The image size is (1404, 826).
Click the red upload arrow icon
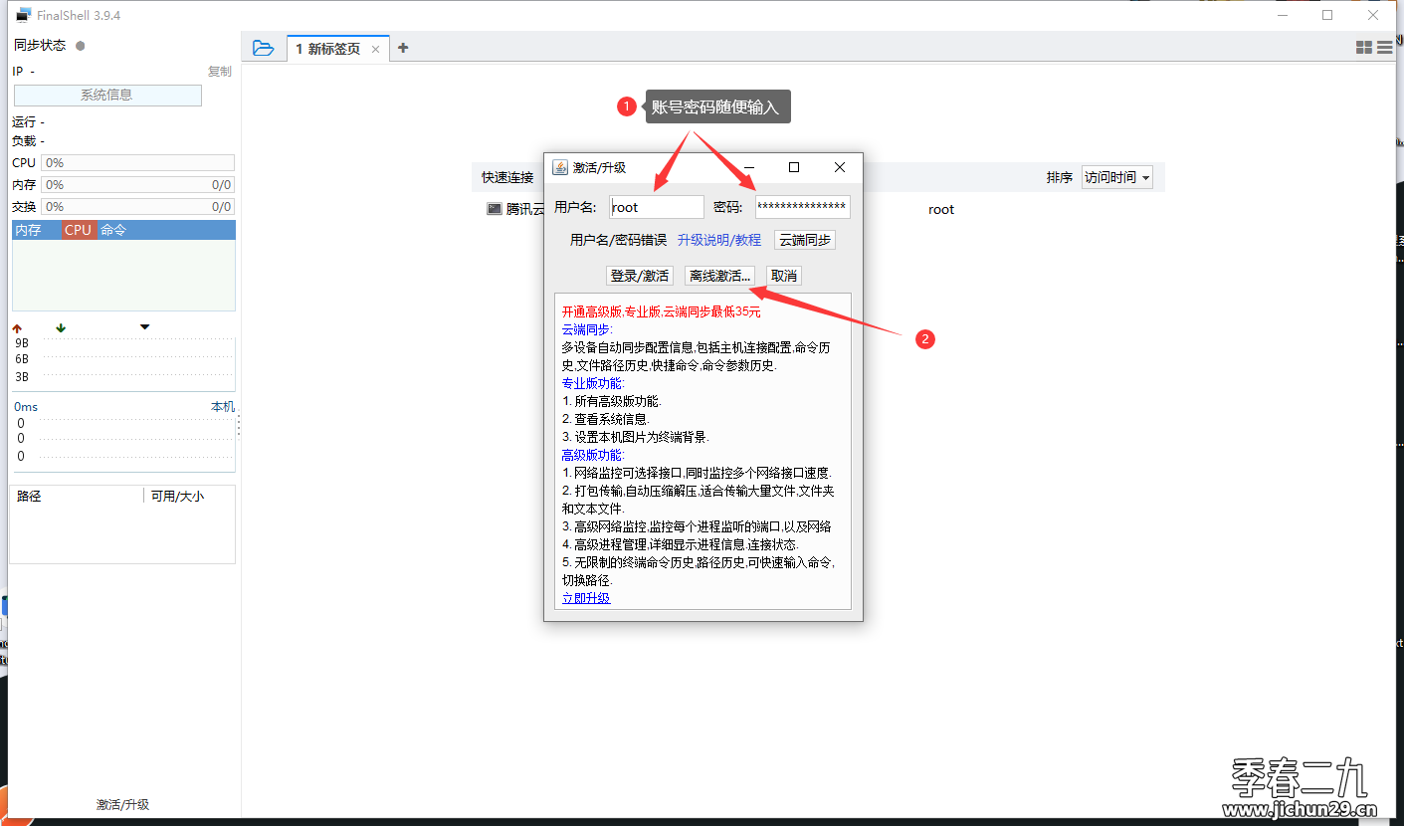(x=17, y=327)
